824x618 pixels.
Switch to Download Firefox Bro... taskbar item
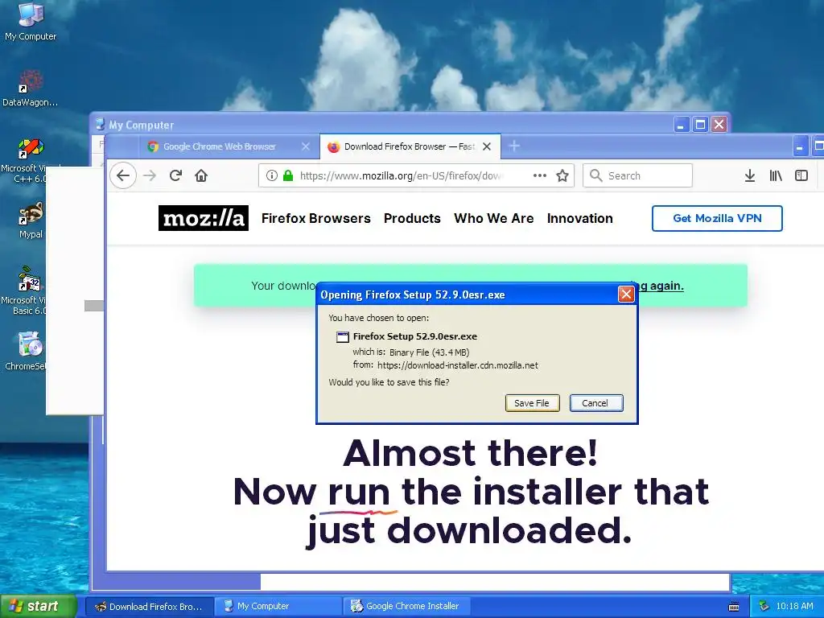149,607
